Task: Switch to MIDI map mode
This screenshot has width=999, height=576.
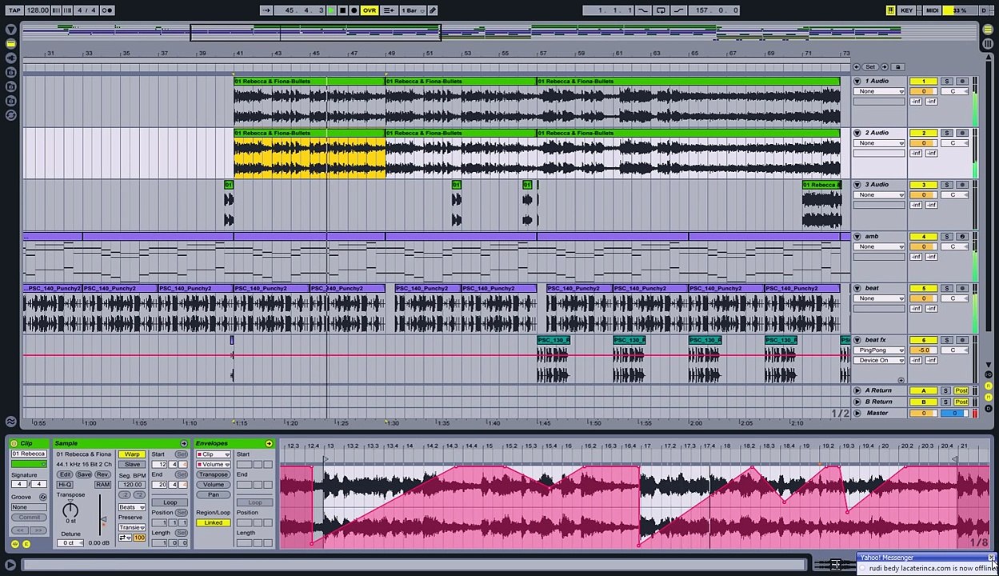Action: [932, 10]
